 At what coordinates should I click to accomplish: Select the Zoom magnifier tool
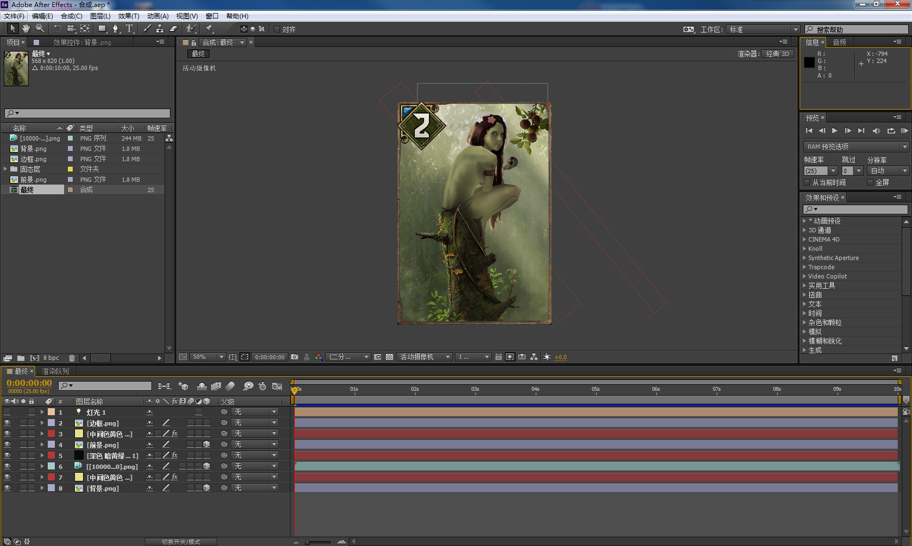(40, 28)
